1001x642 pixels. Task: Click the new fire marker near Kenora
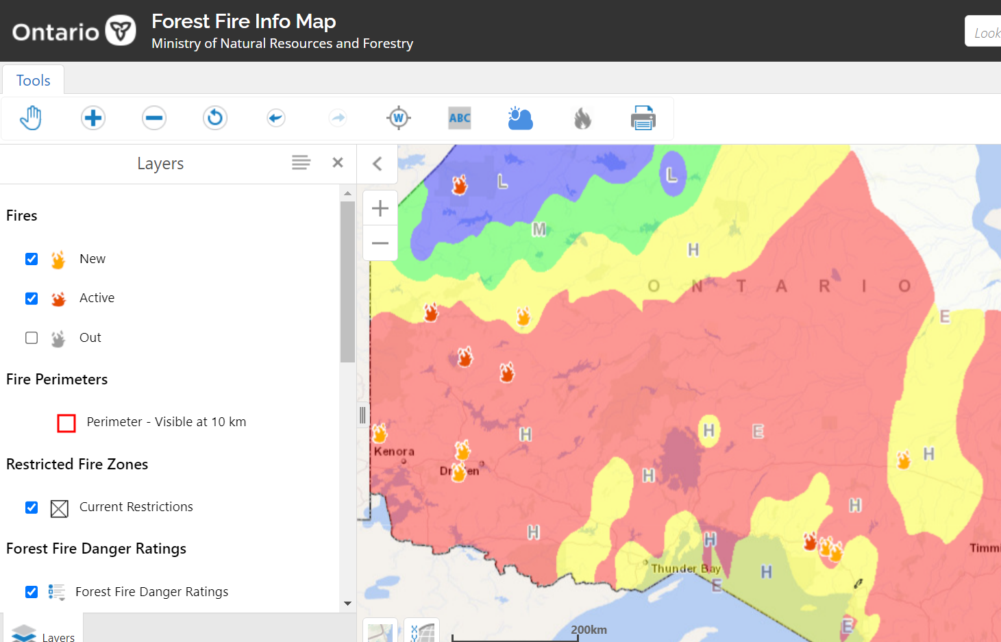click(379, 433)
